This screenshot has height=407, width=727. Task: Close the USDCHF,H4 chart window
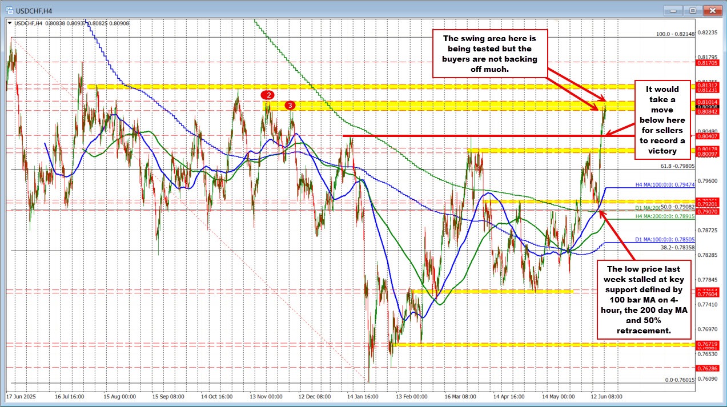tap(712, 10)
